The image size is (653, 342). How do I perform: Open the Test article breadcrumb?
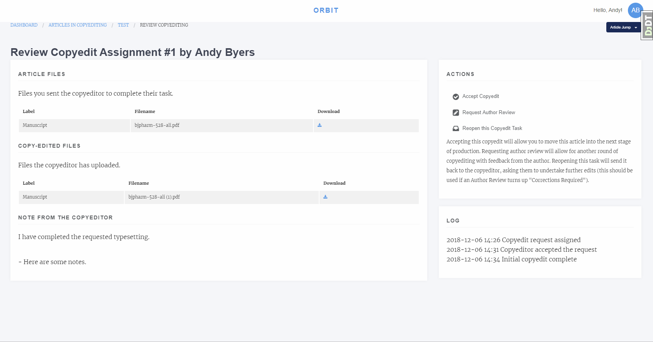coord(123,25)
